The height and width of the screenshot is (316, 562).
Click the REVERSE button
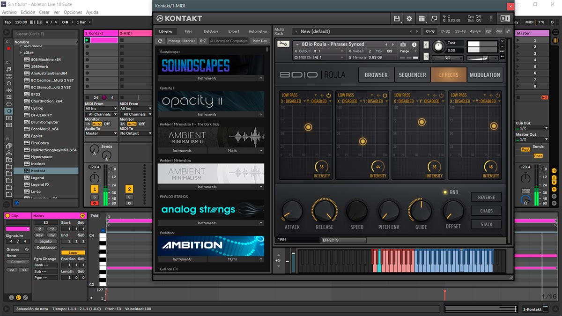pyautogui.click(x=486, y=197)
